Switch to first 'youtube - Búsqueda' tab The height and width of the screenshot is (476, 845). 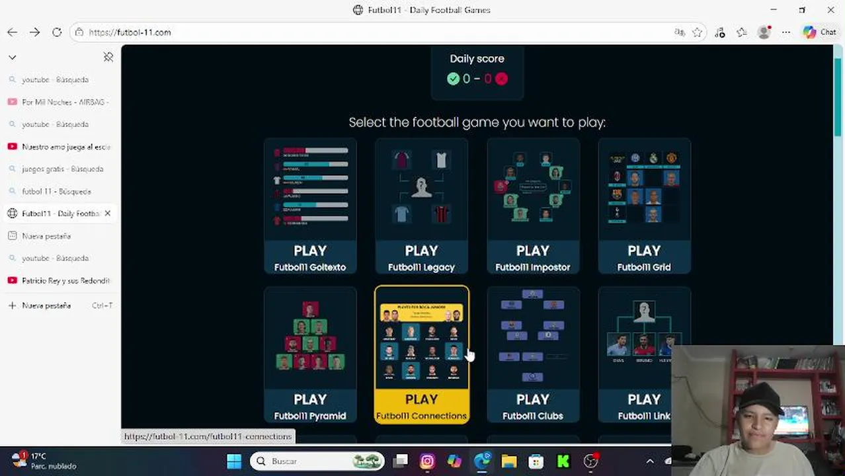tap(60, 79)
